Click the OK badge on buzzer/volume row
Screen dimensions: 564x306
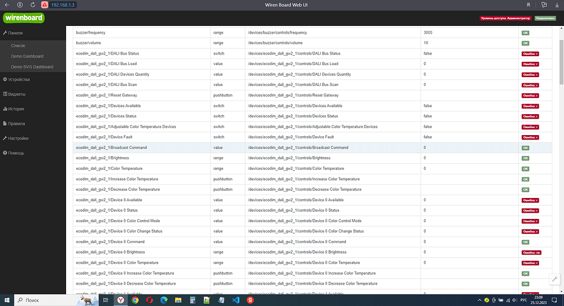525,43
